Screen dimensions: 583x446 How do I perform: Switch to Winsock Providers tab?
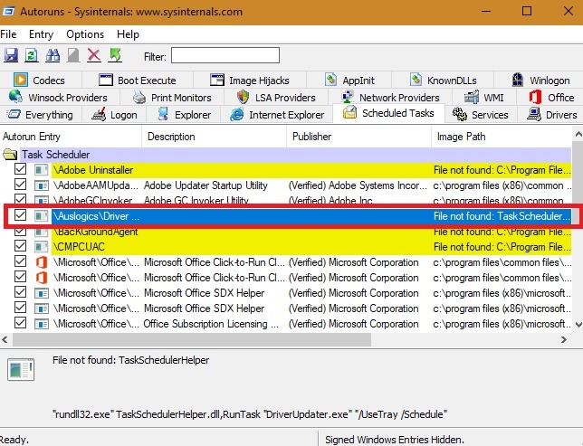tap(58, 98)
